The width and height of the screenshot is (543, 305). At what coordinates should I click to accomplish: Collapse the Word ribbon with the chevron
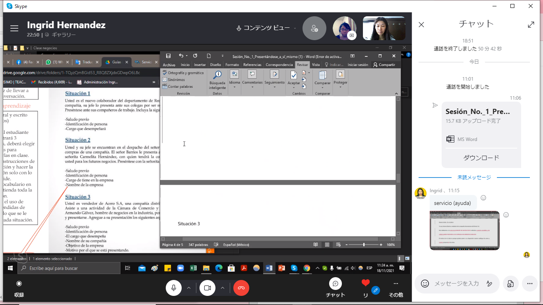pos(396,94)
